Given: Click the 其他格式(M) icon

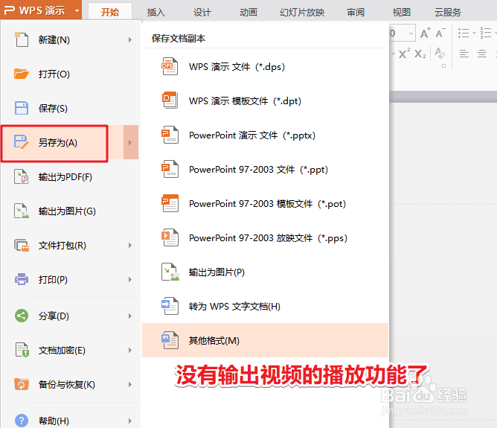Looking at the screenshot, I should [170, 340].
